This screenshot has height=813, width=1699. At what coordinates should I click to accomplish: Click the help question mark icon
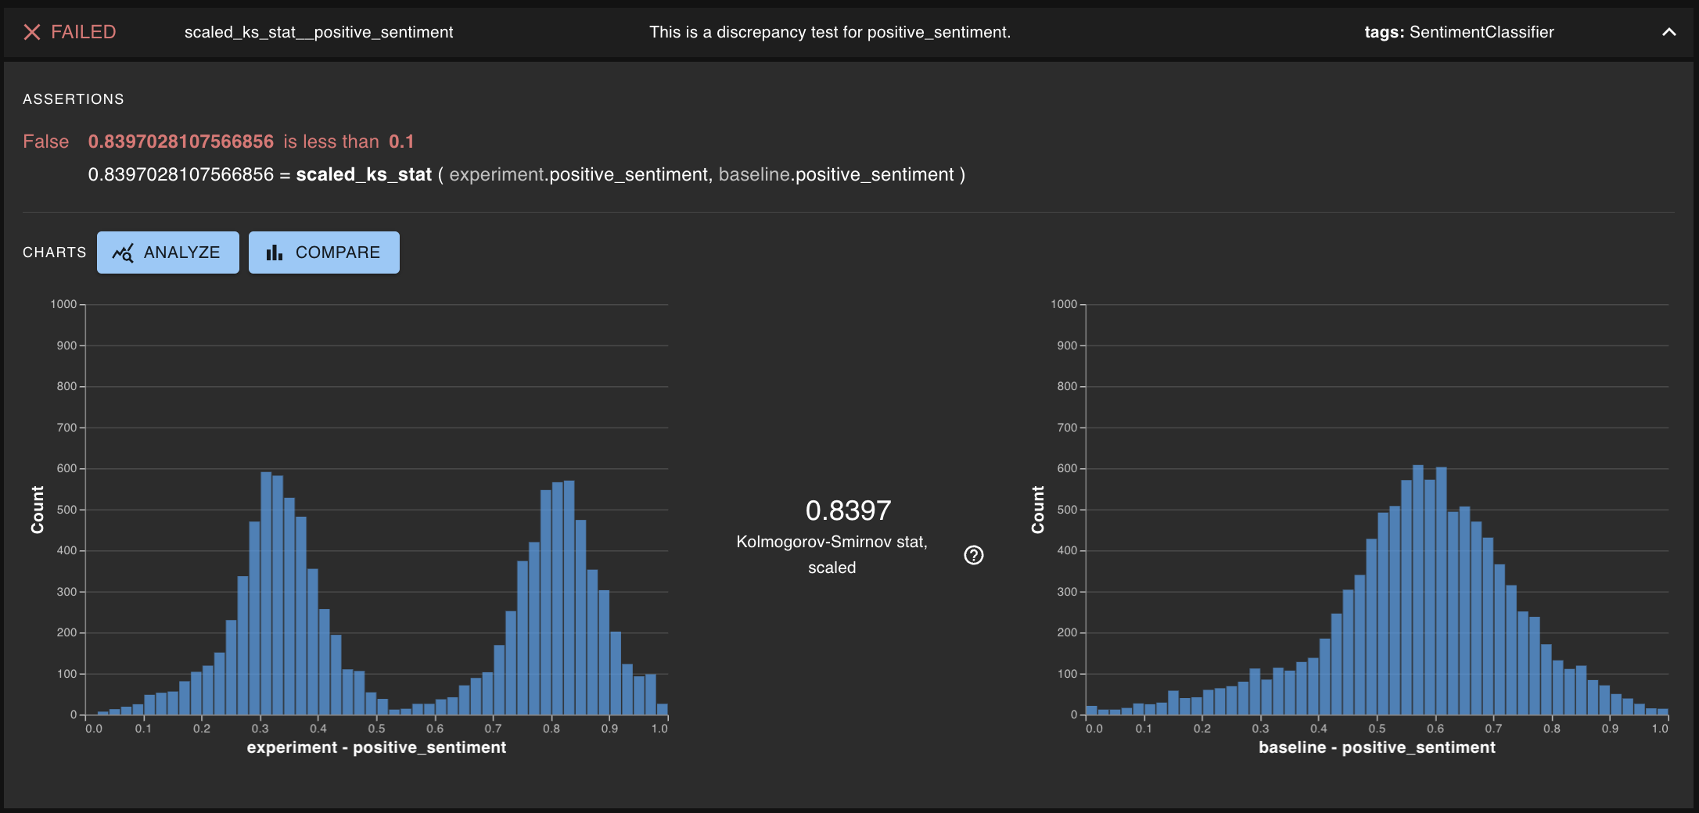973,555
